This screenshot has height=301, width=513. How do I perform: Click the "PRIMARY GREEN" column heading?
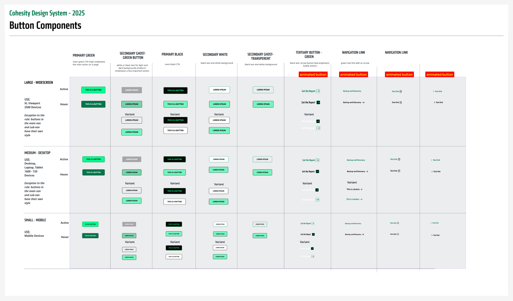[84, 55]
